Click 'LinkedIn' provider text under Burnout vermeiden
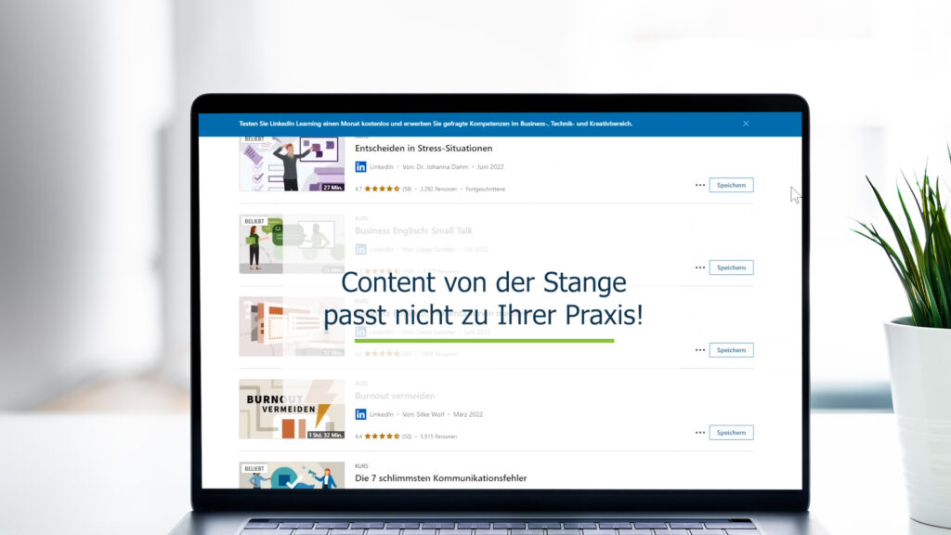This screenshot has height=535, width=951. pyautogui.click(x=382, y=414)
